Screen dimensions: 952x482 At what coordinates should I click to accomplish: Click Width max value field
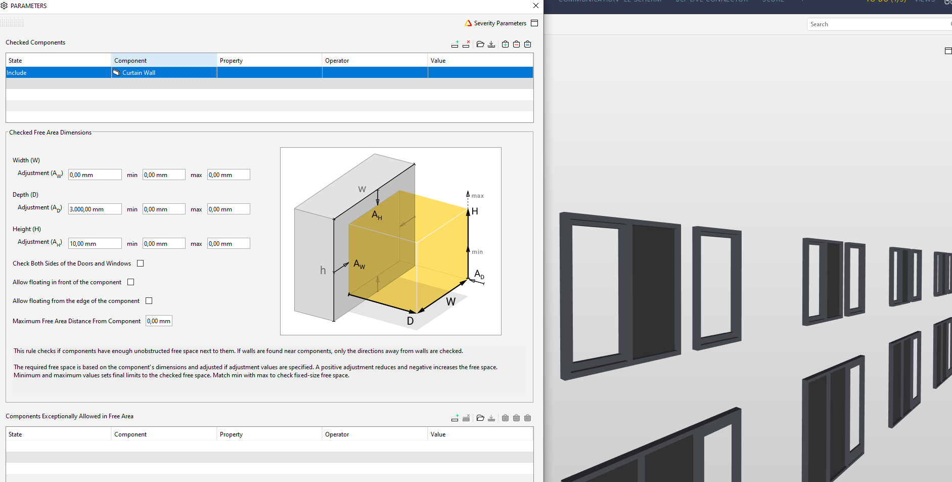point(229,174)
